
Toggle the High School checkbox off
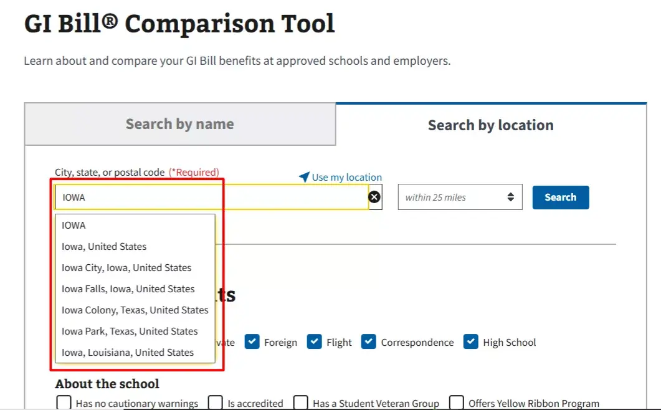coord(471,341)
